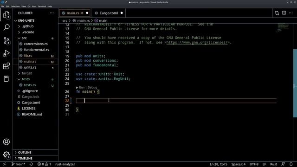Open editor More Actions ellipsis
This screenshot has width=297, height=167.
(291, 13)
